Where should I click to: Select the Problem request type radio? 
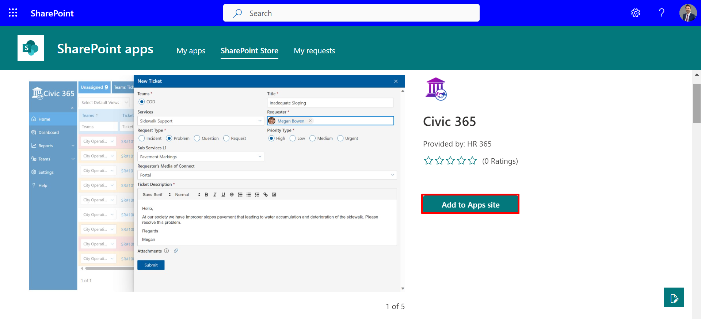coord(169,138)
